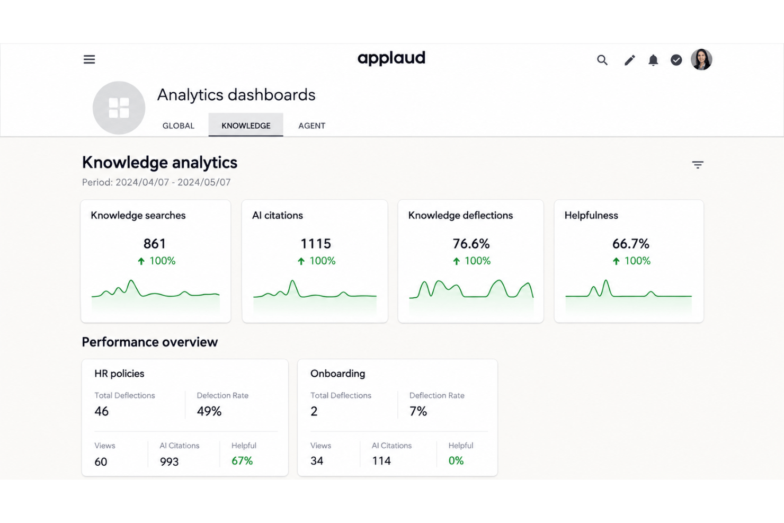784x523 pixels.
Task: Click the applaud logo
Action: (391, 58)
